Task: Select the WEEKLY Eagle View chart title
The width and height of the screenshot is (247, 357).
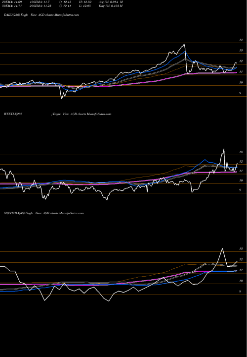Action: point(58,114)
